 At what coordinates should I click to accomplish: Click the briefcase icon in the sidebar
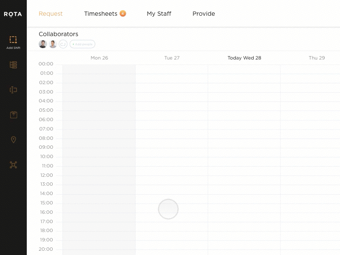point(13,114)
